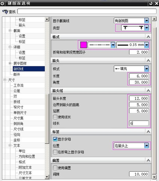159x181 pixels.
Task: Click the magenta color swatch
Action: click(x=84, y=45)
